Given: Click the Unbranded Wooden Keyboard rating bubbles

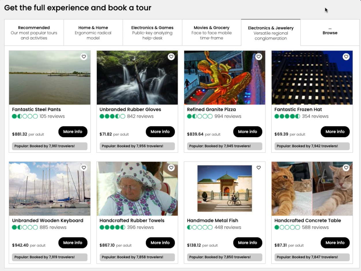Looking at the screenshot, I should (x=25, y=227).
